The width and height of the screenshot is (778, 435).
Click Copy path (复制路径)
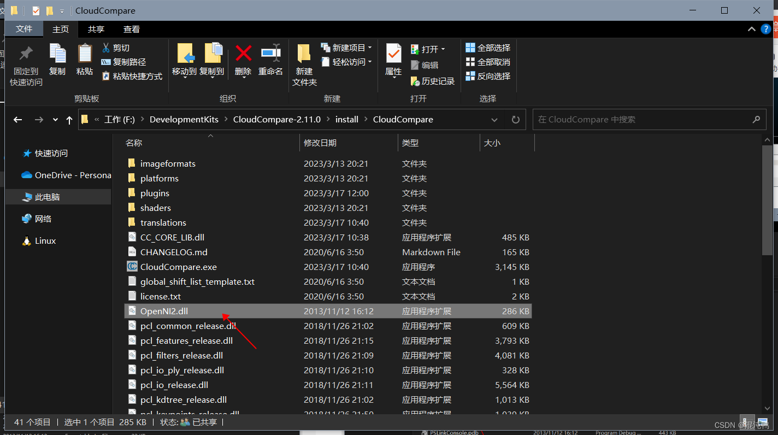pos(124,62)
